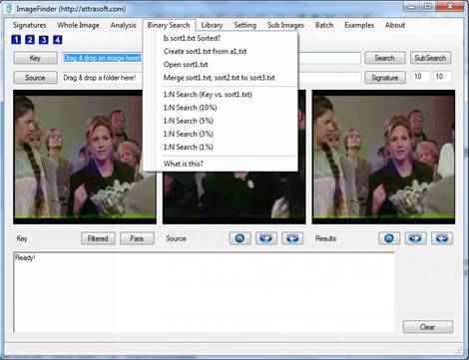The height and width of the screenshot is (360, 469).
Task: Click the blue number 2 icon
Action: [30, 40]
